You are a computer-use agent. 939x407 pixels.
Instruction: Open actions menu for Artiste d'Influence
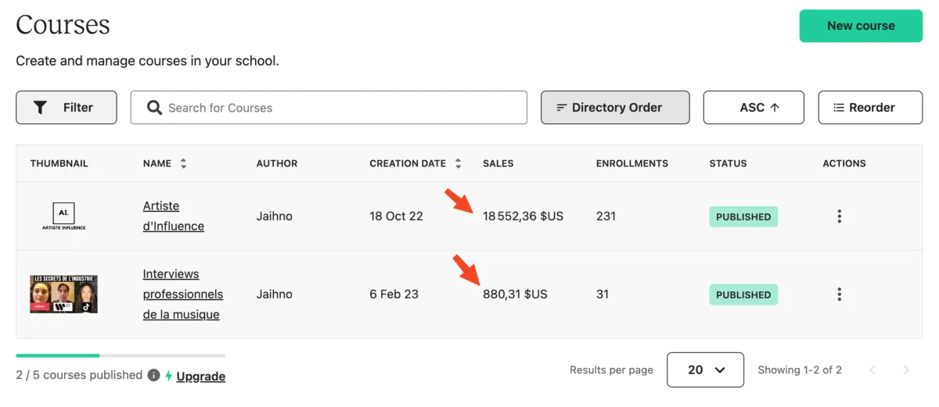pos(839,216)
